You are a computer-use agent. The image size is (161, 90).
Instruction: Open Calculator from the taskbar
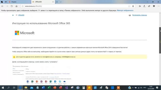pyautogui.click(x=84, y=88)
